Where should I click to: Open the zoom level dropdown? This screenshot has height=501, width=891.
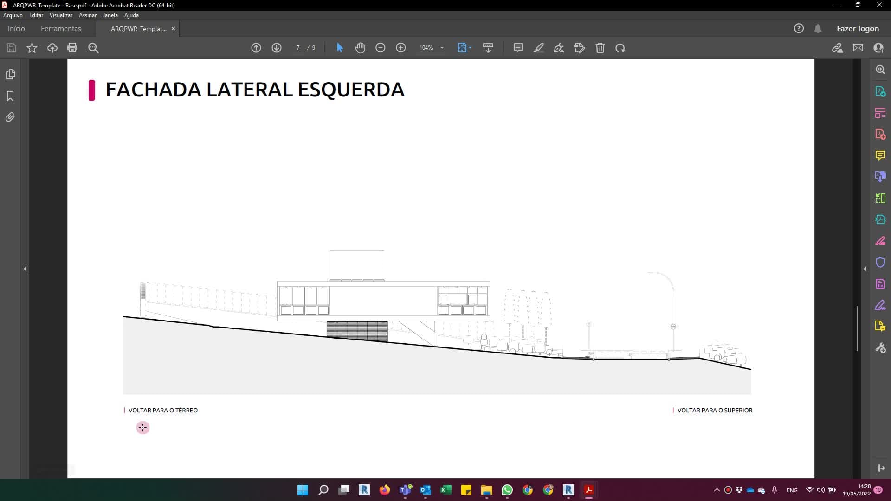pos(442,48)
